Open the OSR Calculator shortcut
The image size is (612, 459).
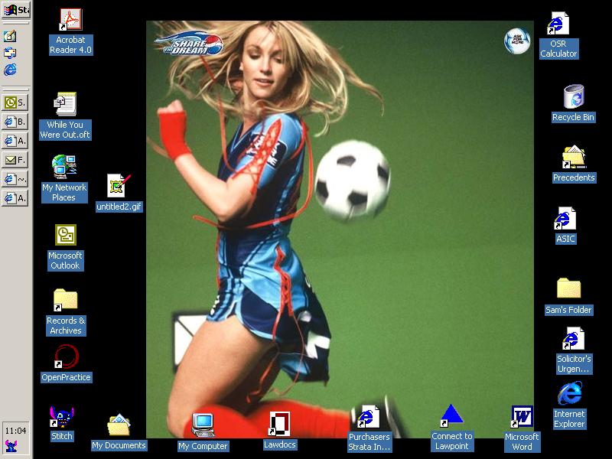(x=558, y=24)
